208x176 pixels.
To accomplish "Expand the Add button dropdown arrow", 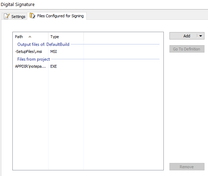I will click(x=201, y=36).
